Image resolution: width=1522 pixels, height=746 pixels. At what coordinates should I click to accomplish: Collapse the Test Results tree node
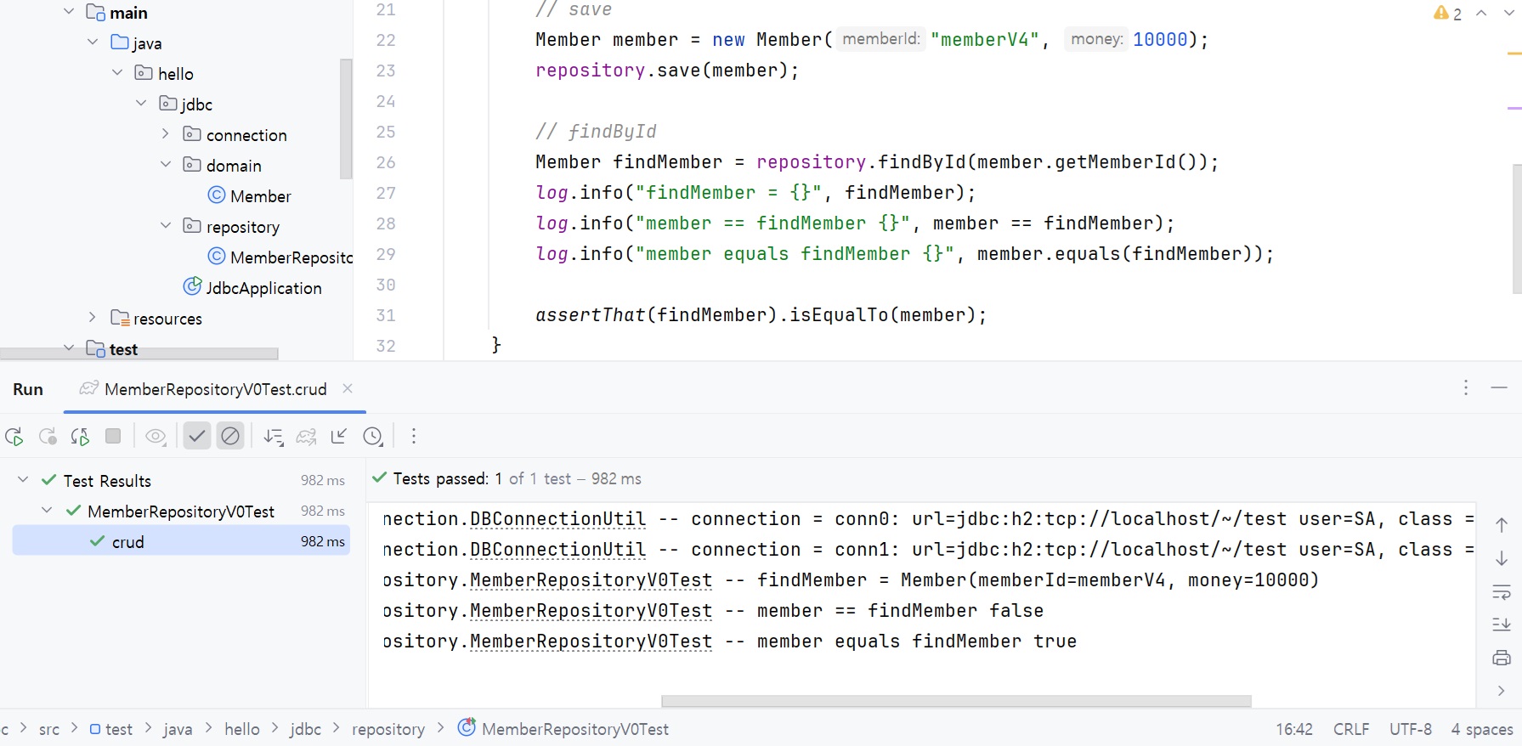[23, 480]
